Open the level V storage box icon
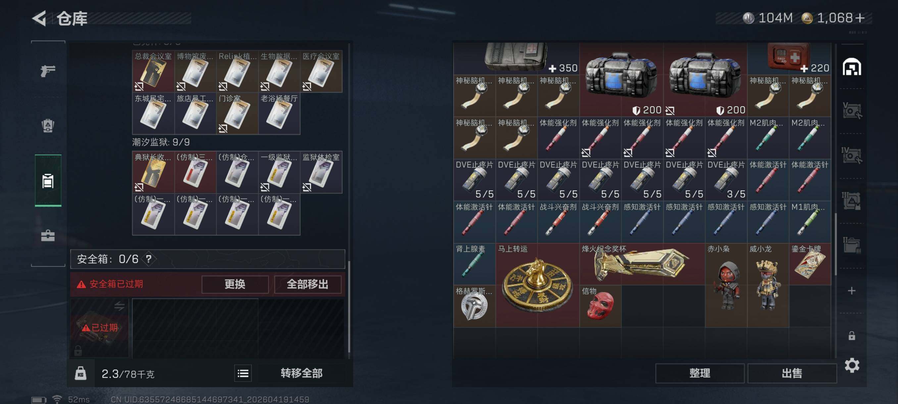The image size is (898, 404). tap(852, 111)
